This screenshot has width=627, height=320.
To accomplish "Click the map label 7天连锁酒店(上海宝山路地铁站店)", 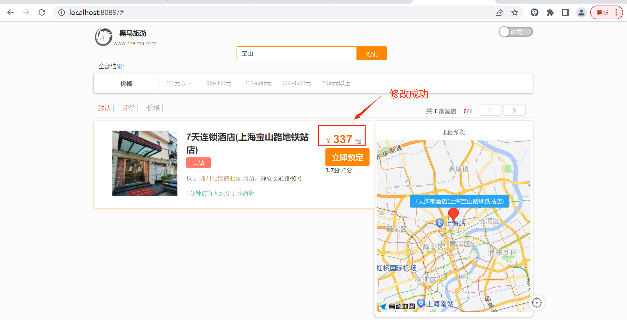I will [x=459, y=201].
